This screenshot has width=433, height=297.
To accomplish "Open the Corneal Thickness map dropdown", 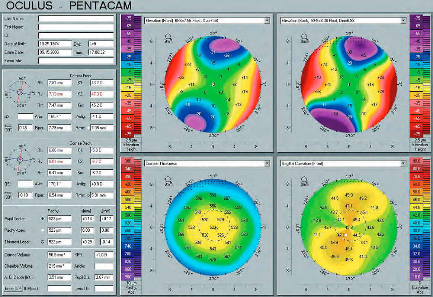I will pyautogui.click(x=267, y=163).
